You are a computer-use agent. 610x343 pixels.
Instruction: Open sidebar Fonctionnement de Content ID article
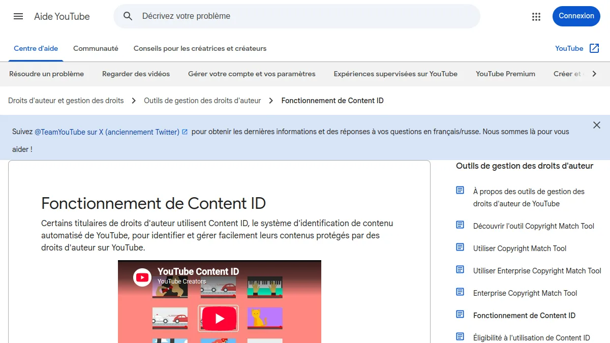coord(524,316)
